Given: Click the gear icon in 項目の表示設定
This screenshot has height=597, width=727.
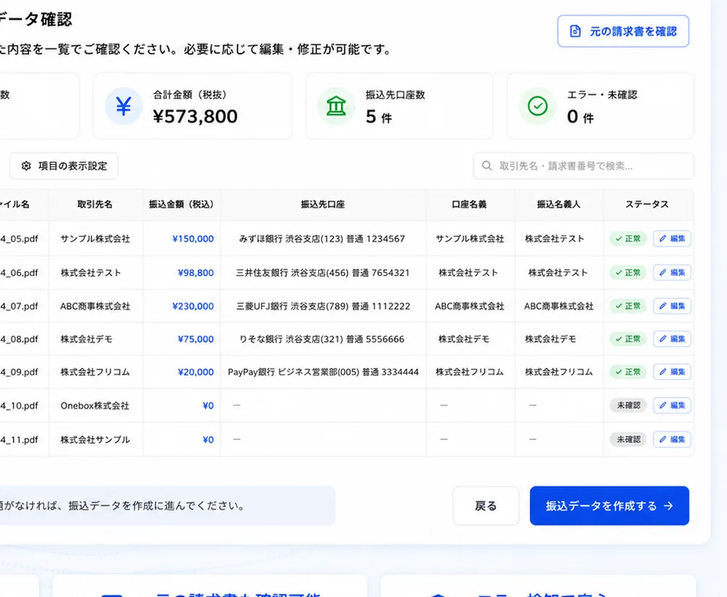Looking at the screenshot, I should pos(26,166).
